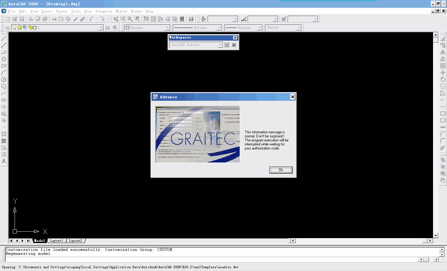
Task: Click the Save icon in standard toolbar
Action: [x=22, y=19]
